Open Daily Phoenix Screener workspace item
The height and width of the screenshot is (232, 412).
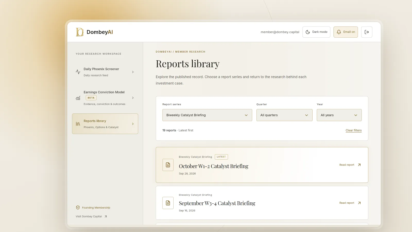(105, 72)
